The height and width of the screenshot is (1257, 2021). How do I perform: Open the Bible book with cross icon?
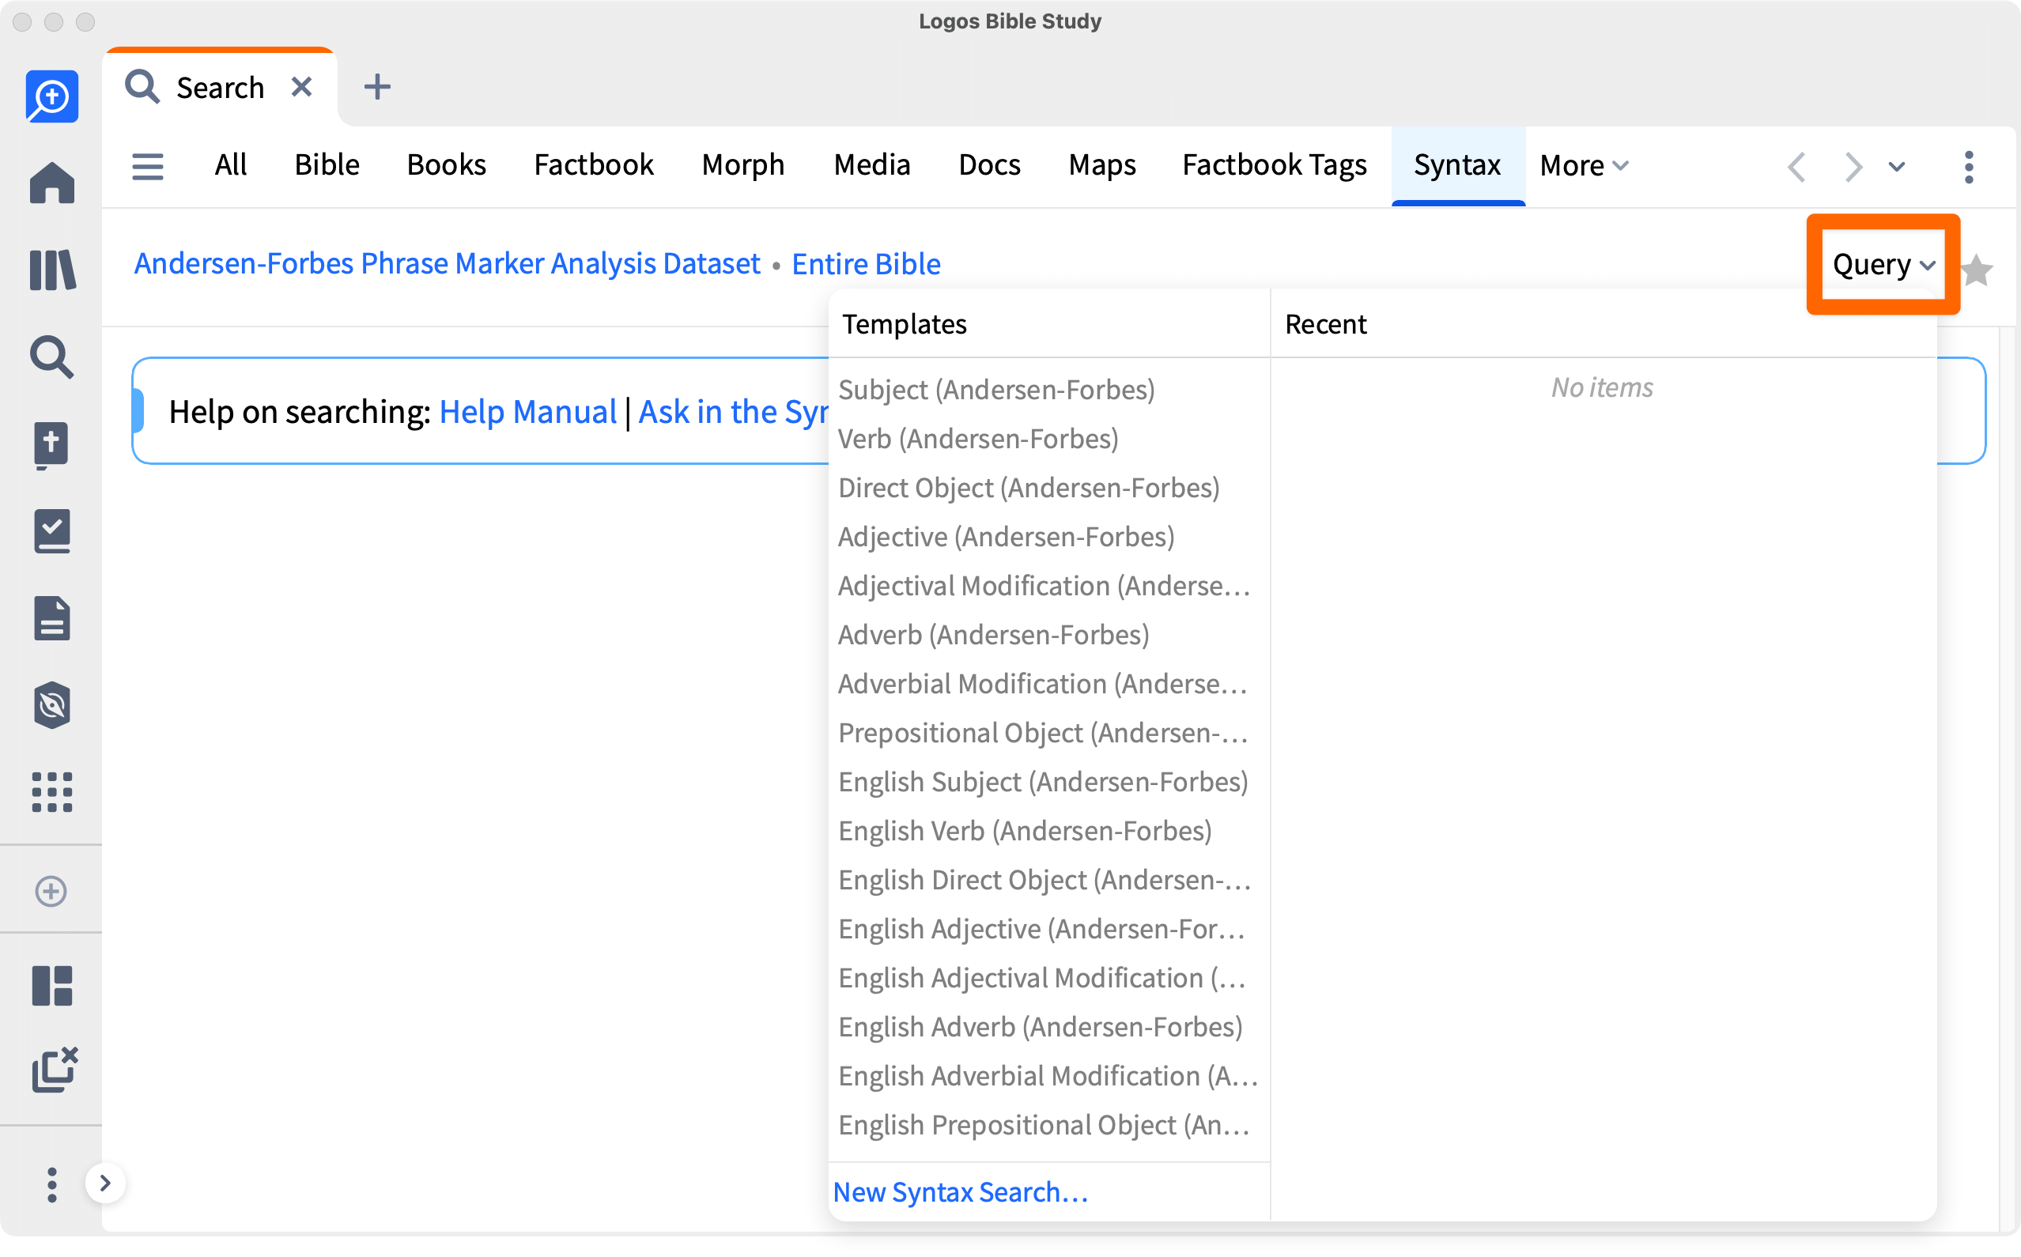click(x=51, y=445)
